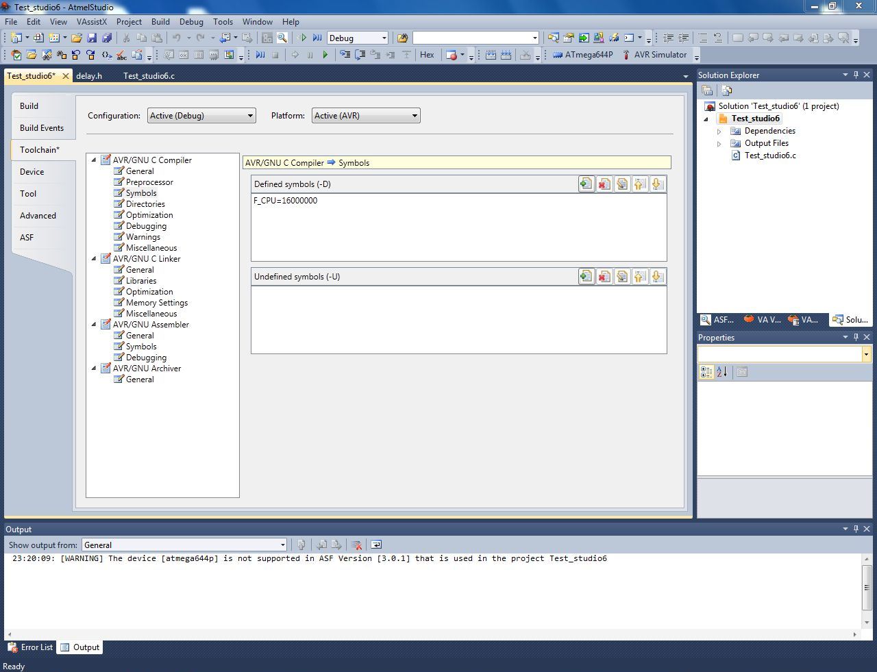
Task: Clear all text in the Output window
Action: click(x=356, y=545)
